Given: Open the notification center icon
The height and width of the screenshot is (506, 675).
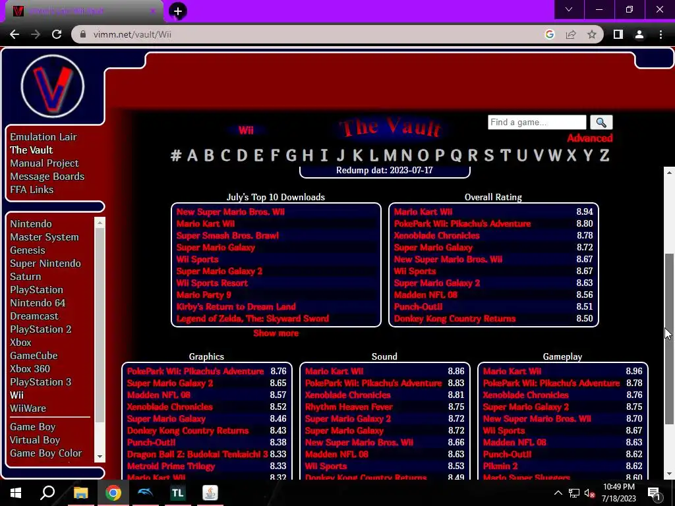Looking at the screenshot, I should tap(653, 493).
